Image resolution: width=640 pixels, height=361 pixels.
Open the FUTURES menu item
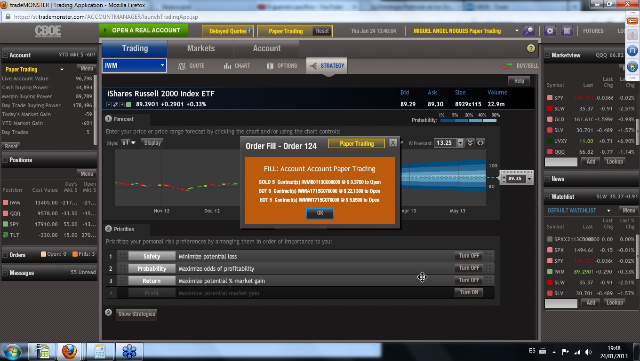593,31
